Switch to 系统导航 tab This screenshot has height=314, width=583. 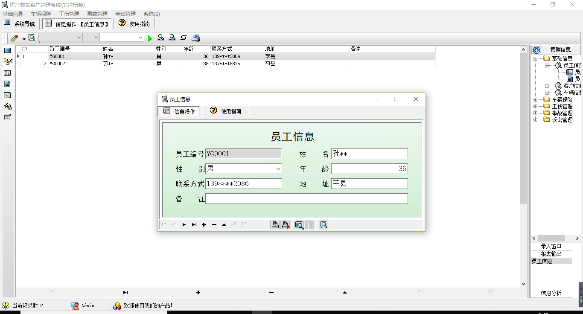[20, 23]
